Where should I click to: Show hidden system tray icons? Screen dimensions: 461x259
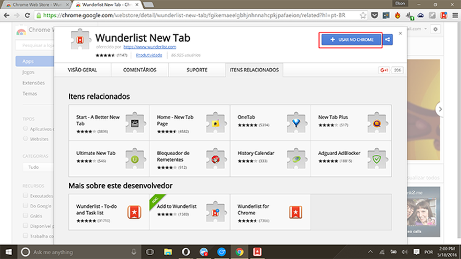point(370,252)
